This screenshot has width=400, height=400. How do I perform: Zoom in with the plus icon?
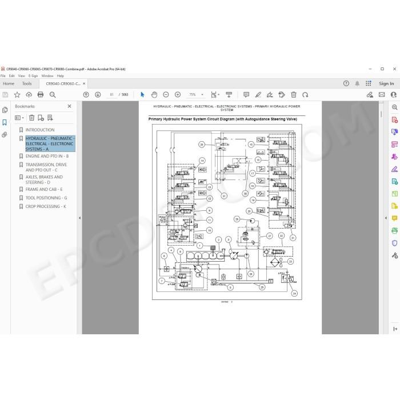click(x=178, y=95)
